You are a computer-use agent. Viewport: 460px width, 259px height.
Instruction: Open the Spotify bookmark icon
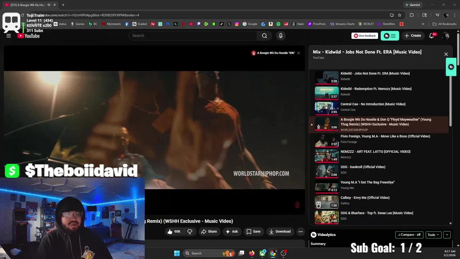pyautogui.click(x=279, y=24)
